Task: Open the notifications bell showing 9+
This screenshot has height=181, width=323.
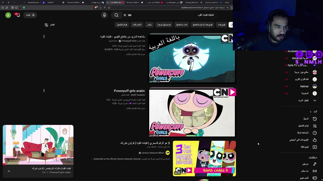Action: pos(18,15)
